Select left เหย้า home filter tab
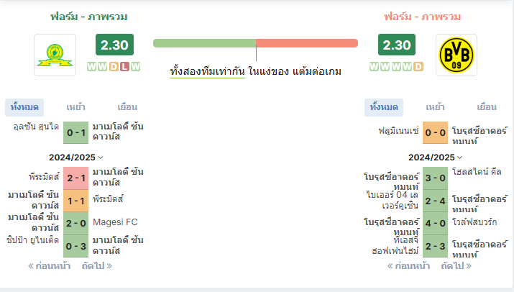 point(75,107)
